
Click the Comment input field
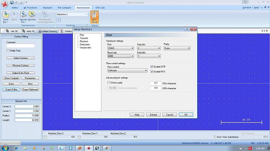pyautogui.click(x=20, y=46)
